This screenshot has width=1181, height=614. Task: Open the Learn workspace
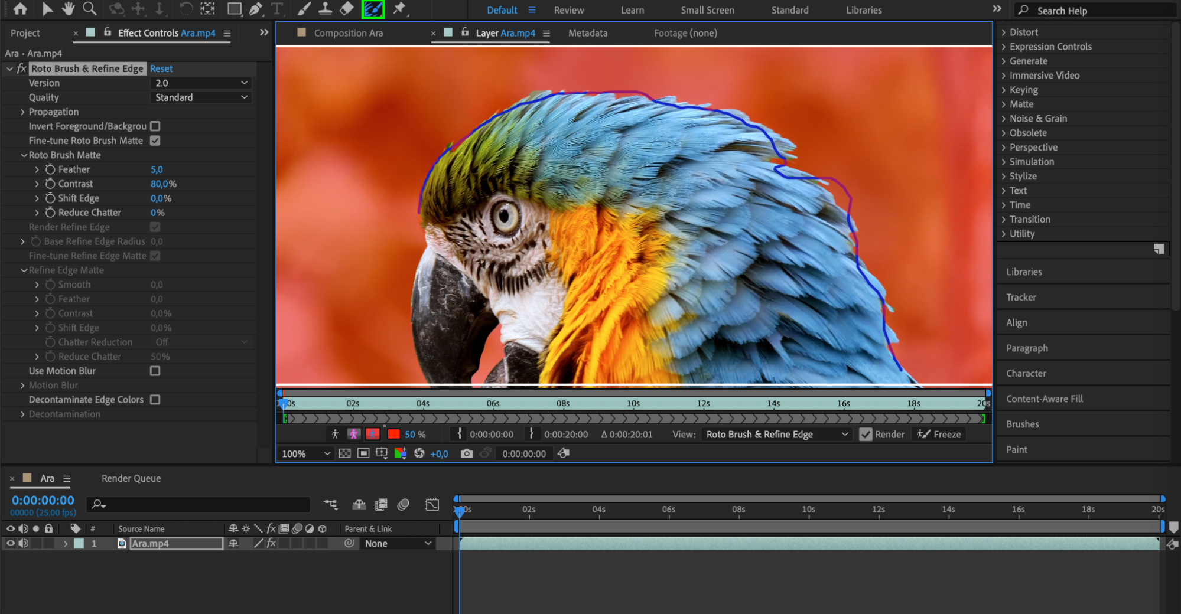point(632,10)
